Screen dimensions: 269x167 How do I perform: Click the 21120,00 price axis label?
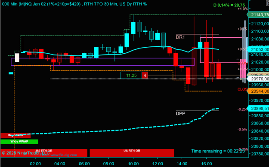[260, 24]
